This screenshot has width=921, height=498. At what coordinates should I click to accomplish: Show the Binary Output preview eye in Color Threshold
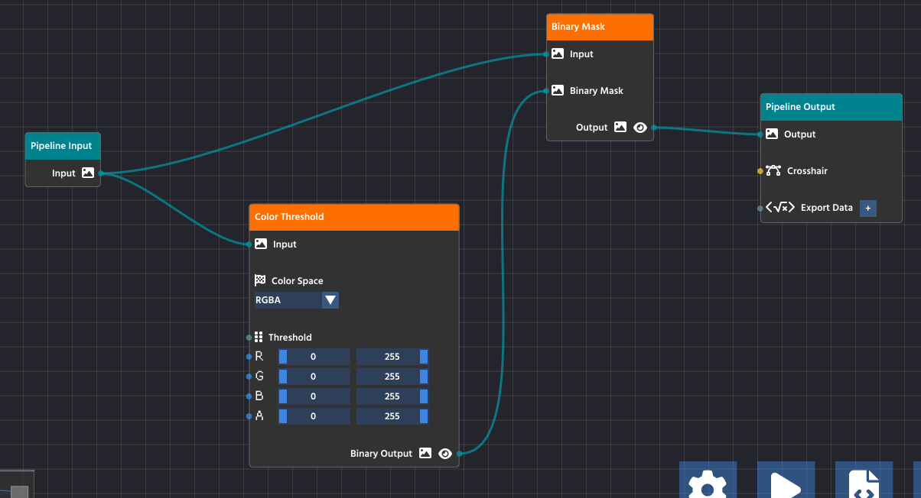click(445, 453)
